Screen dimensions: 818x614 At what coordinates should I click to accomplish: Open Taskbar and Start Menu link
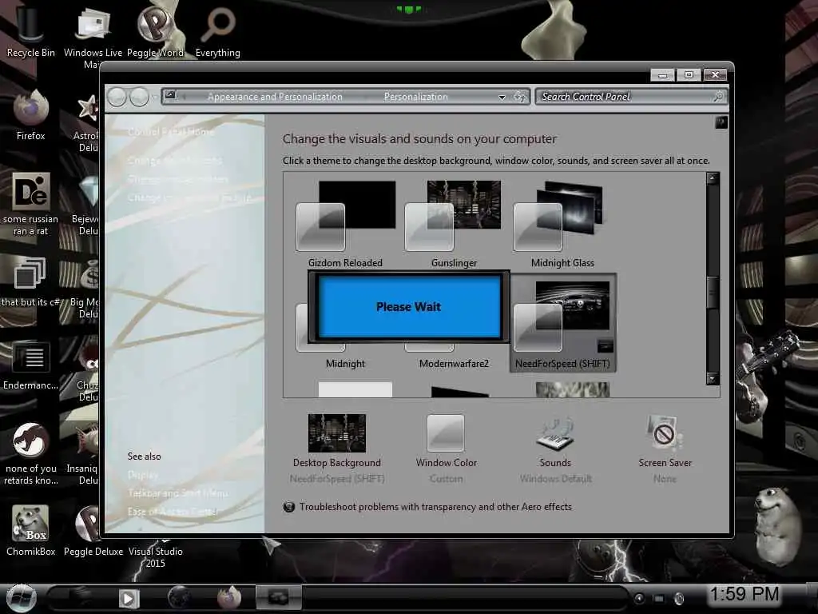point(178,492)
